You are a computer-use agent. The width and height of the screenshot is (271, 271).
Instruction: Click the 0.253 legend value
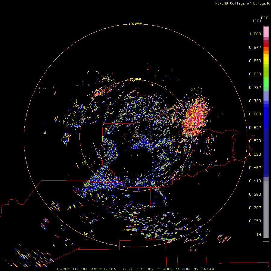pyautogui.click(x=255, y=221)
